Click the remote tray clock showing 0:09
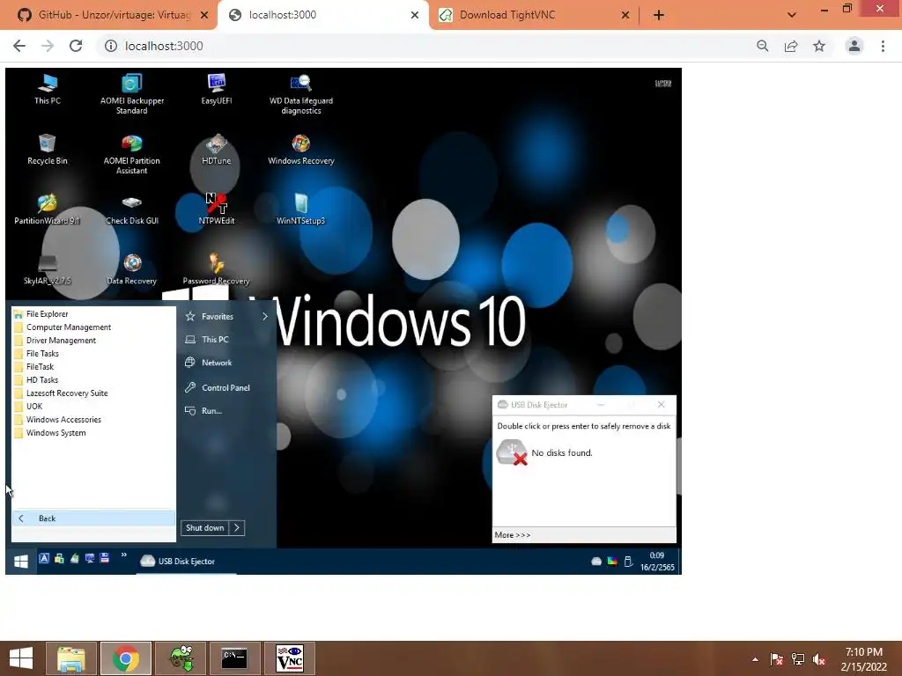The height and width of the screenshot is (676, 902). 657,561
